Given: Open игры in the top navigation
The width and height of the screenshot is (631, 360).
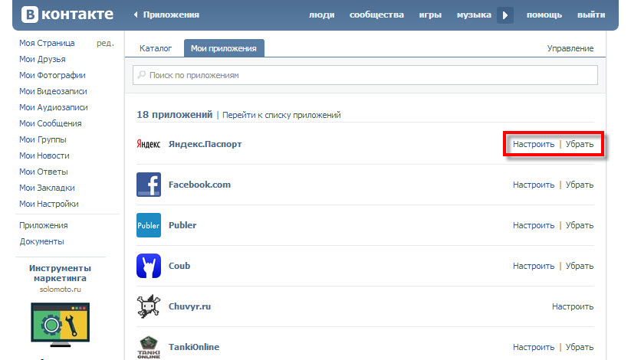Looking at the screenshot, I should pyautogui.click(x=430, y=15).
